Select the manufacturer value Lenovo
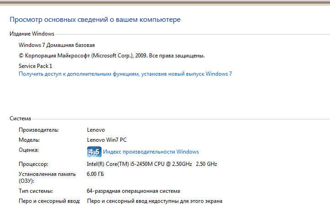Screen dimensions: 330x211 96,130
